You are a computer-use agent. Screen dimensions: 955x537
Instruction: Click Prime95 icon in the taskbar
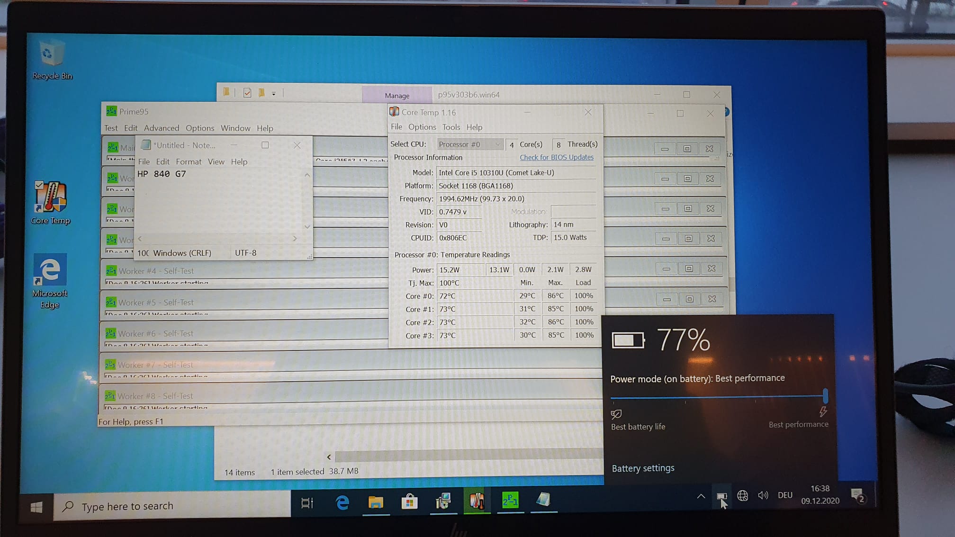coord(510,501)
